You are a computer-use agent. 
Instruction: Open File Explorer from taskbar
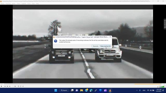(x=81, y=90)
